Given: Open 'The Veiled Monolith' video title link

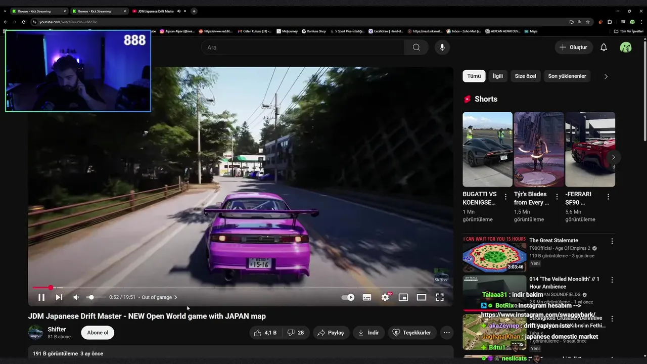Looking at the screenshot, I should pyautogui.click(x=564, y=283).
